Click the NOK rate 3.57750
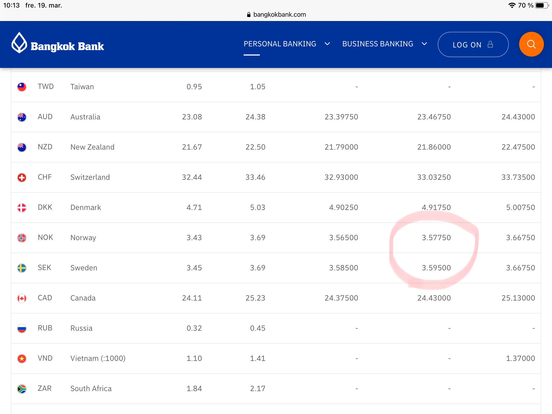This screenshot has width=552, height=414. coord(436,238)
